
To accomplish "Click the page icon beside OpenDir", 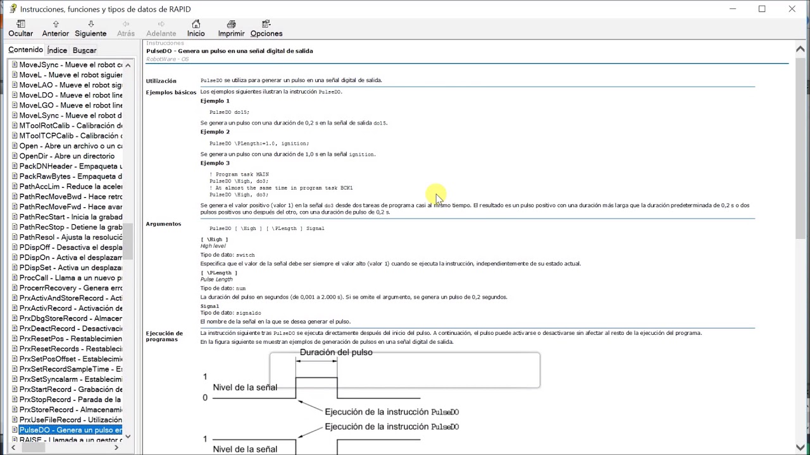I will click(14, 156).
